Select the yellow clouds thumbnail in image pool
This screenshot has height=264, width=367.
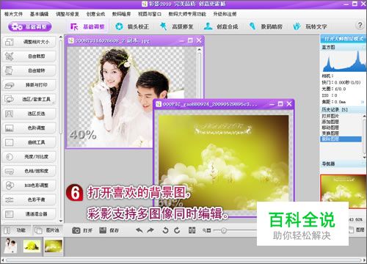point(54,246)
